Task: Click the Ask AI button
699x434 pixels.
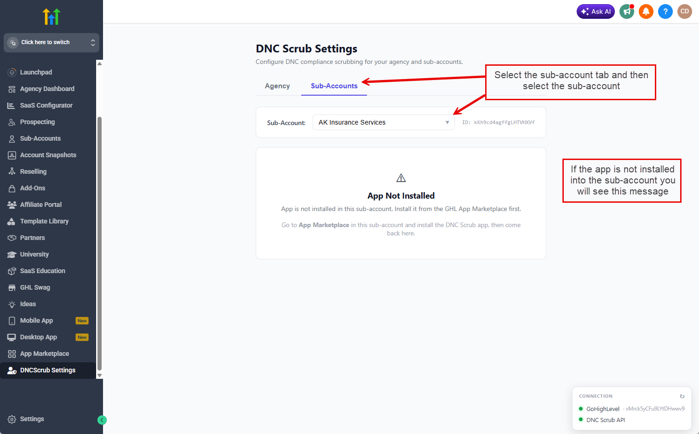Action: 596,11
